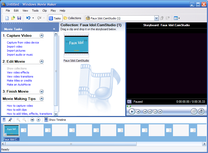The width and height of the screenshot is (208, 153).
Task: Rewind the storyboard to the beginning
Action: coord(32,120)
